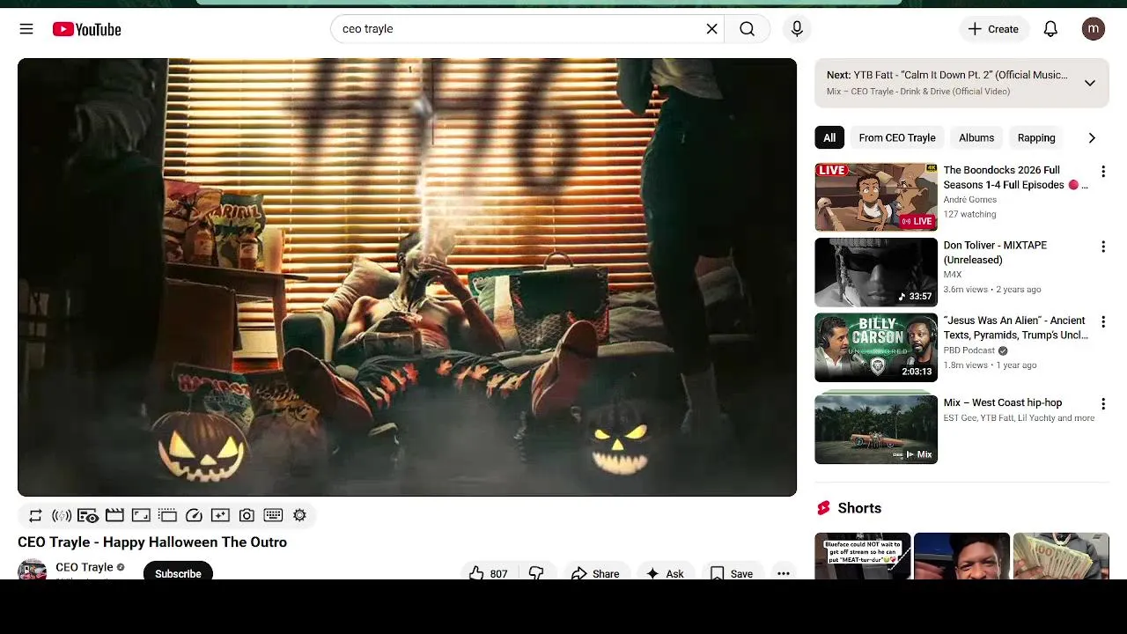Open Mix – West Coast hip-hop title
The height and width of the screenshot is (634, 1127).
click(1003, 402)
